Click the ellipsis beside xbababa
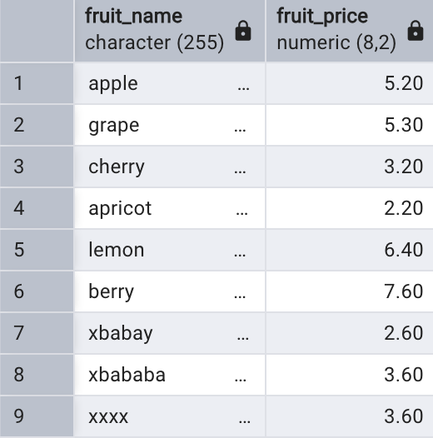433x438 pixels. tap(241, 381)
